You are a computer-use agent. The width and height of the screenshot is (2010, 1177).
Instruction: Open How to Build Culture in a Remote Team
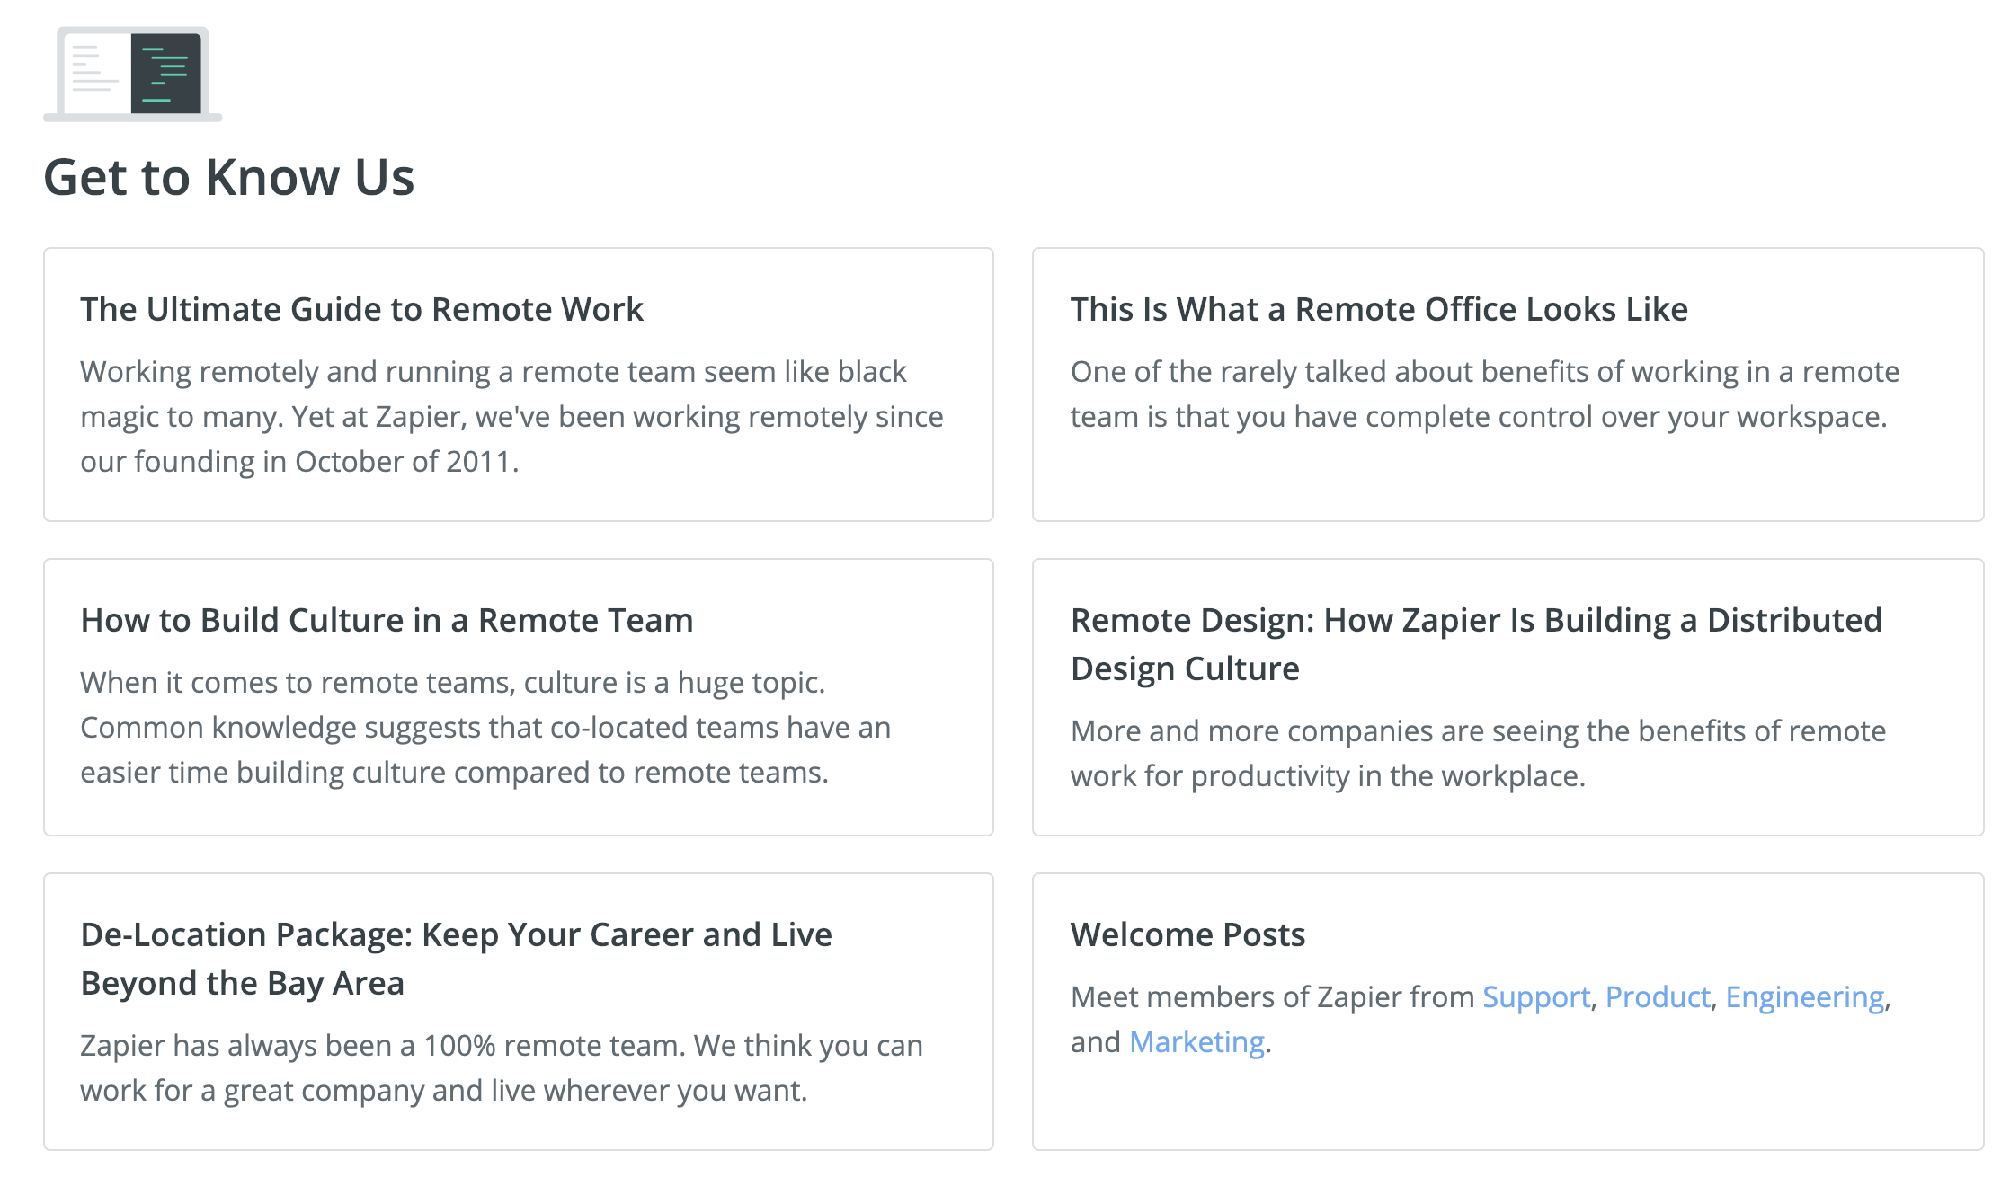tap(387, 620)
